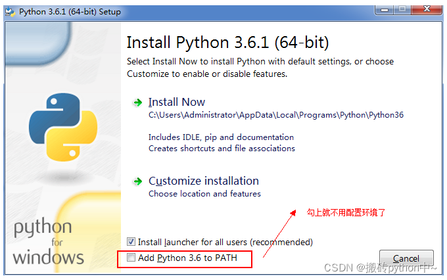
Task: Click the Python setup icon in title bar
Action: [11, 12]
